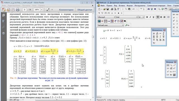The image size is (179, 101).
Task: Save the Mathcad worksheet
Action: [108, 9]
